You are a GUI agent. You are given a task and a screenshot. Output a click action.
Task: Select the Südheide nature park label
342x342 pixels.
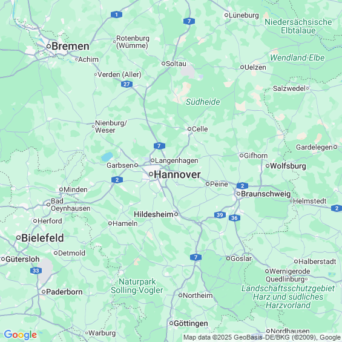tap(203, 102)
